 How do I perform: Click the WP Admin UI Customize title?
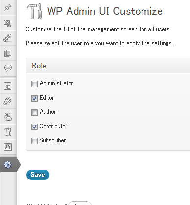pos(105,11)
